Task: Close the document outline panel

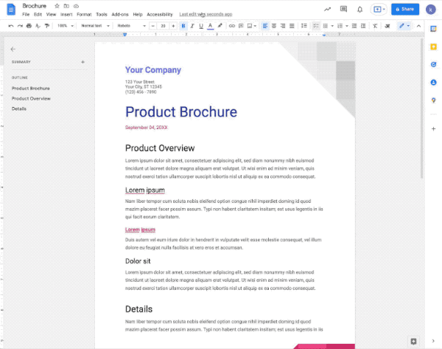Action: [x=13, y=49]
